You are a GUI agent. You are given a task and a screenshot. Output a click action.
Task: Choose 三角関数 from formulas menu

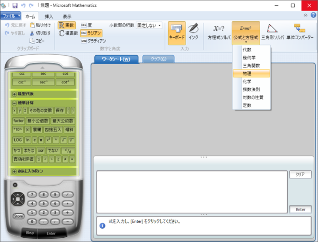[251, 66]
